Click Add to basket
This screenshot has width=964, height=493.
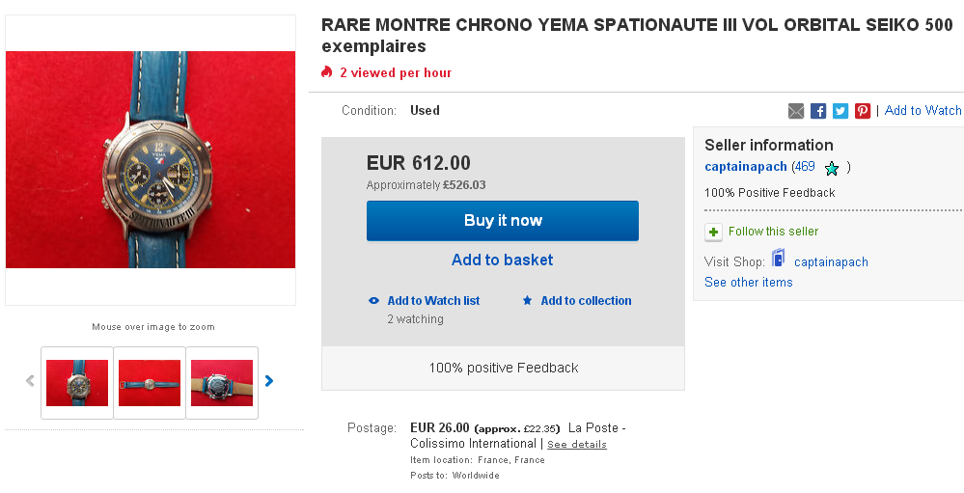(x=503, y=260)
